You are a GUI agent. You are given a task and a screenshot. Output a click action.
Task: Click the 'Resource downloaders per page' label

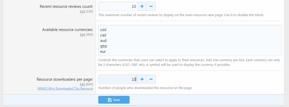point(65,79)
